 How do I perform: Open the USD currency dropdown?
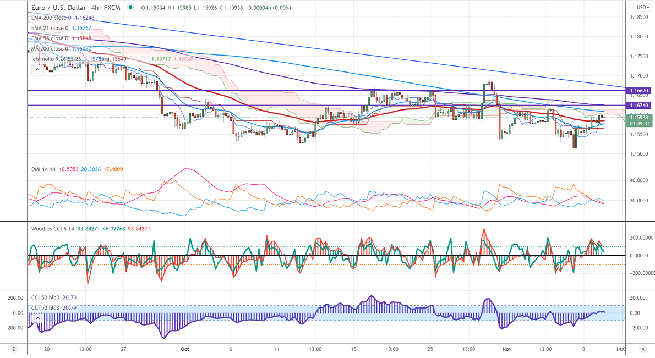642,8
